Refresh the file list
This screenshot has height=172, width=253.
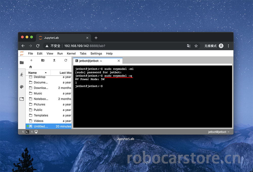(66, 60)
